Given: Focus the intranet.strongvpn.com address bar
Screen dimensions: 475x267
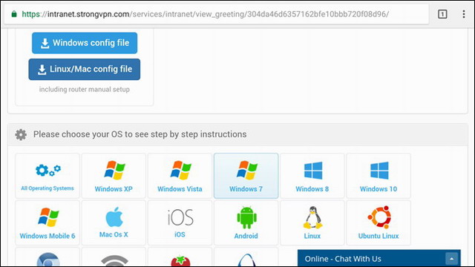Looking at the screenshot, I should tap(216, 14).
